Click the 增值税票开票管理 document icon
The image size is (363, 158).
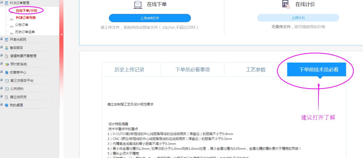[x=7, y=56]
